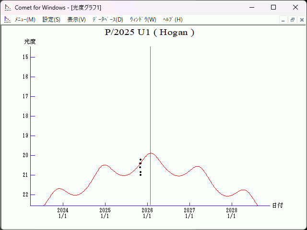The image size is (307, 230).
Task: Click the lowest black observation dot
Action: coord(141,175)
